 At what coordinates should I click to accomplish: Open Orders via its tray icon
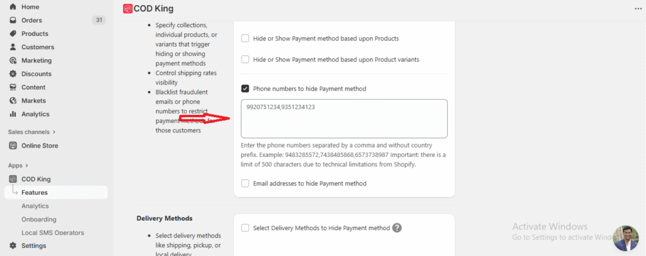pos(13,20)
